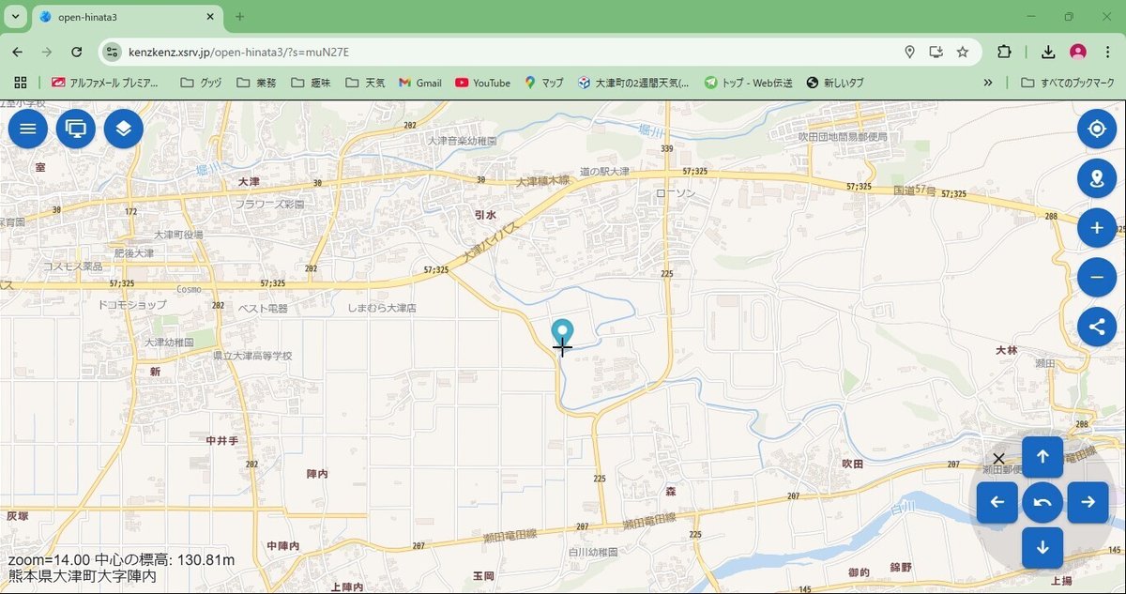
Task: Install app icon in address bar
Action: [936, 52]
